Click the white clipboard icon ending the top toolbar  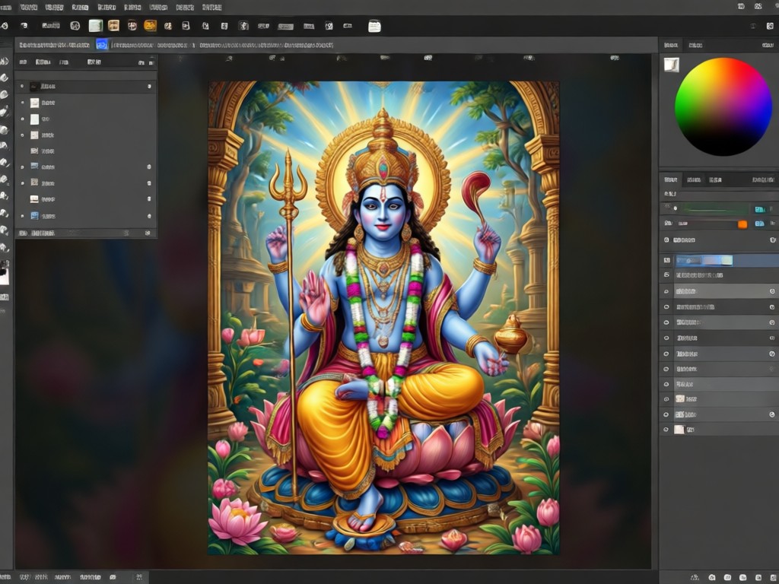point(374,26)
